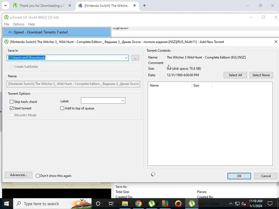Viewport: 279px width, 209px height.
Task: Close the Nintendo Switch Witcher tab
Action: [x=135, y=5]
